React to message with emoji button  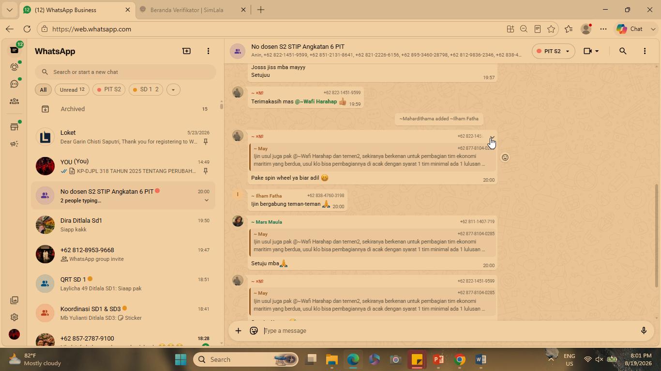505,157
